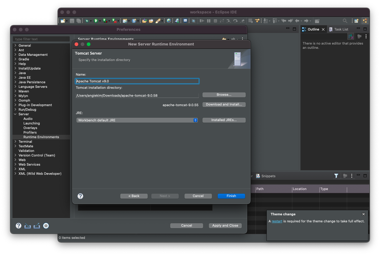Select Validation in preferences tree
Screen dimensions: 380x255
point(26,151)
